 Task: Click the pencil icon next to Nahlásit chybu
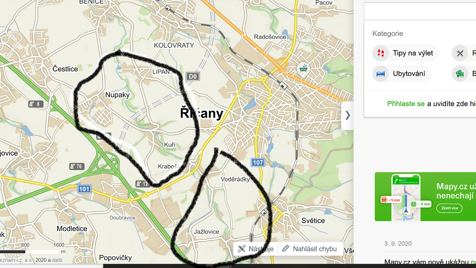285,248
